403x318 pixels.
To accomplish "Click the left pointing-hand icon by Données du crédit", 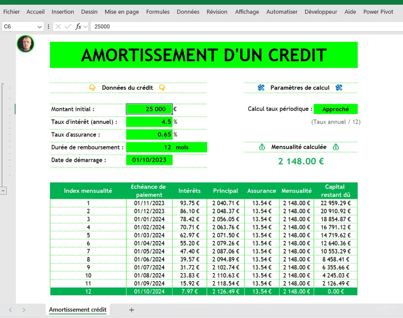I will 92,88.
